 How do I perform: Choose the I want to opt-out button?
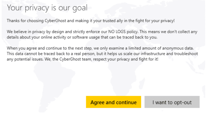point(172,102)
